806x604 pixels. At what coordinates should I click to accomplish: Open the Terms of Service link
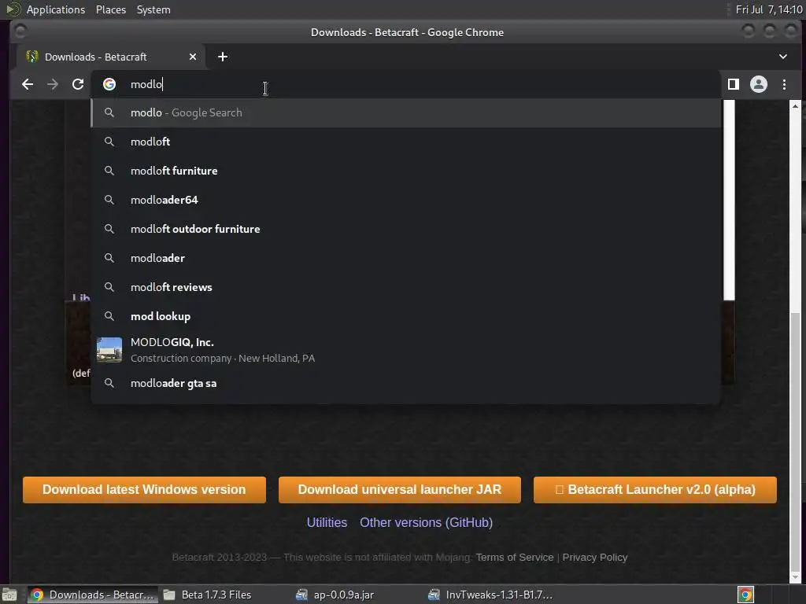(515, 558)
